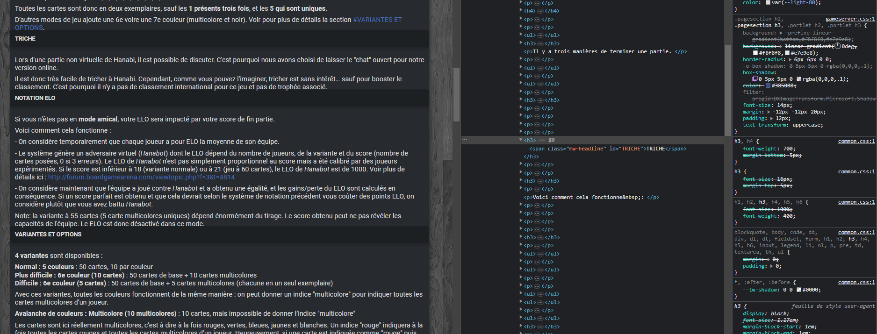Expand the border-radius shorthand property
Screen dimensions: 877x334
tap(791, 59)
